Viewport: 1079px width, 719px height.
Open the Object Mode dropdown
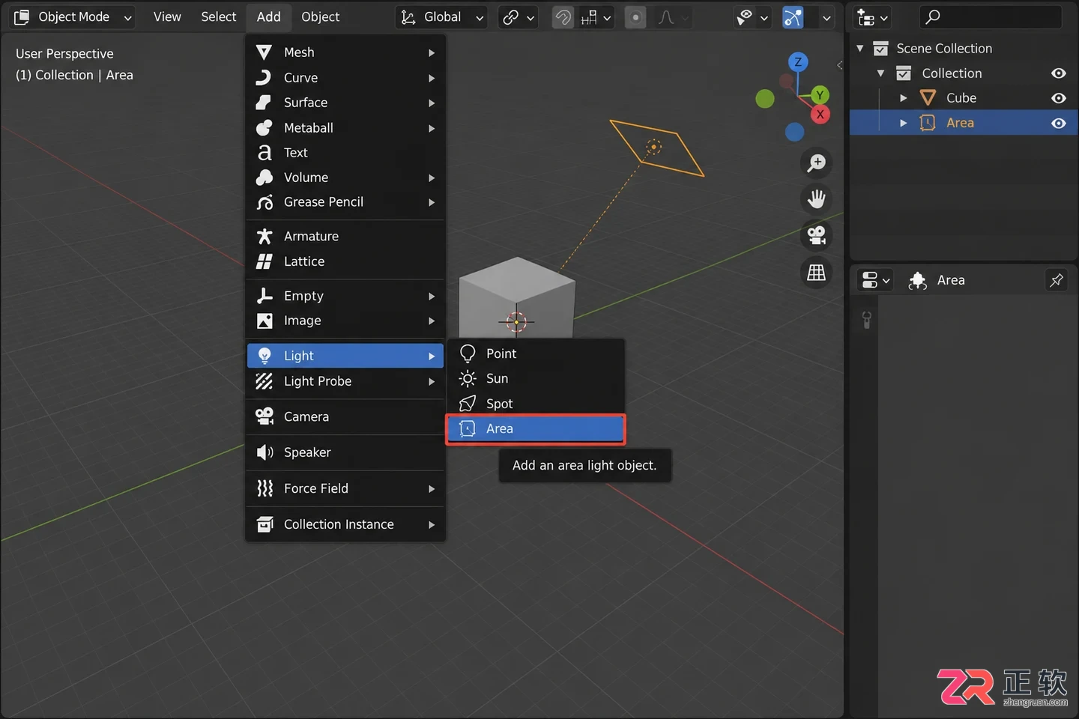[73, 16]
